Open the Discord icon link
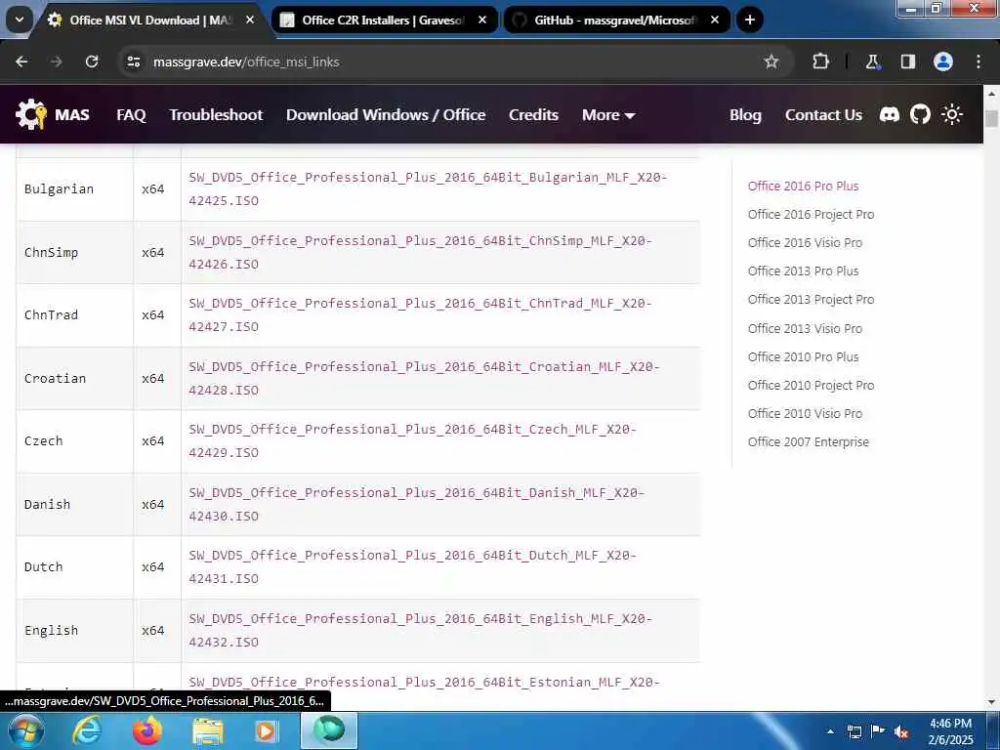This screenshot has height=750, width=1000. click(889, 115)
